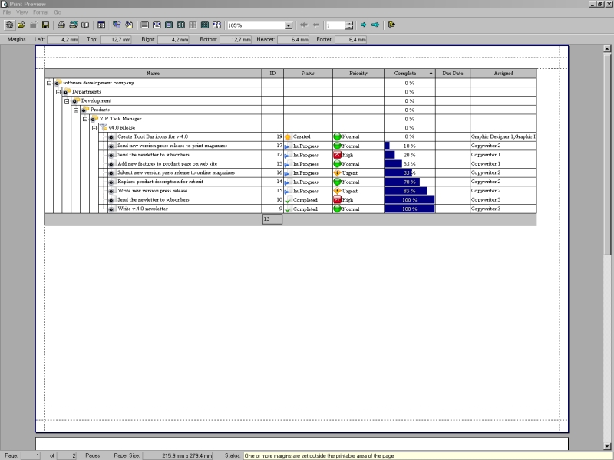Viewport: 614px width, 460px height.
Task: Open the Format menu
Action: (41, 12)
